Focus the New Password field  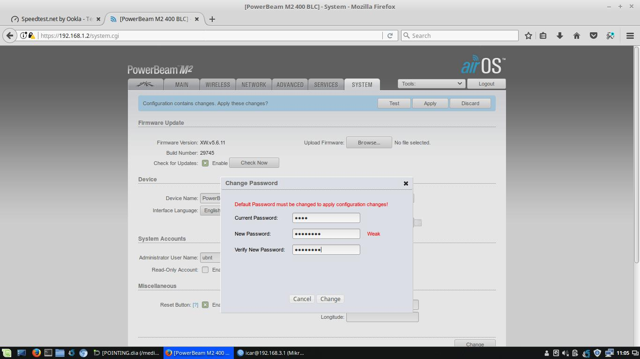click(326, 234)
